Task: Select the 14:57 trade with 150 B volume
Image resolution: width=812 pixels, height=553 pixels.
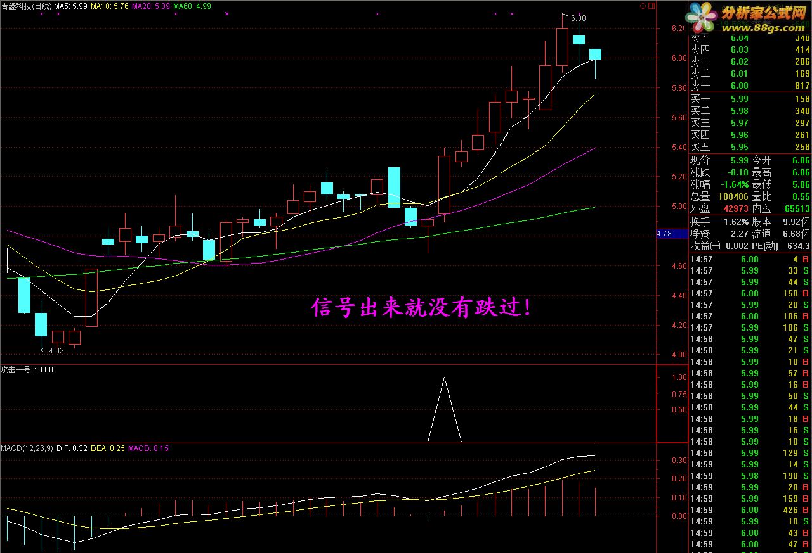Action: pyautogui.click(x=750, y=293)
